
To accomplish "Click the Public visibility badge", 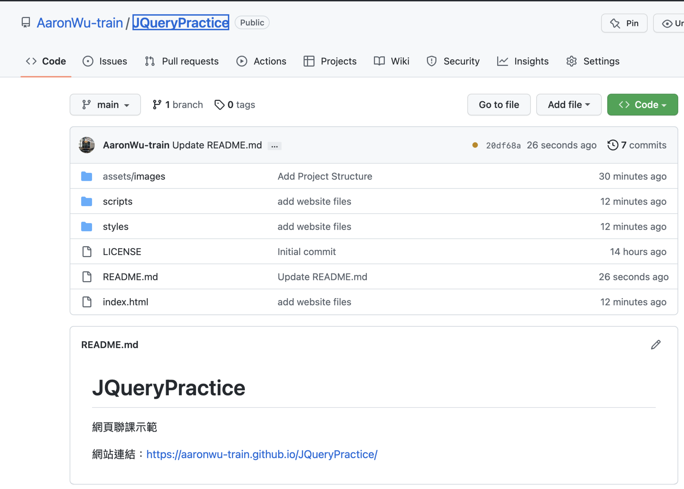I will coord(252,22).
